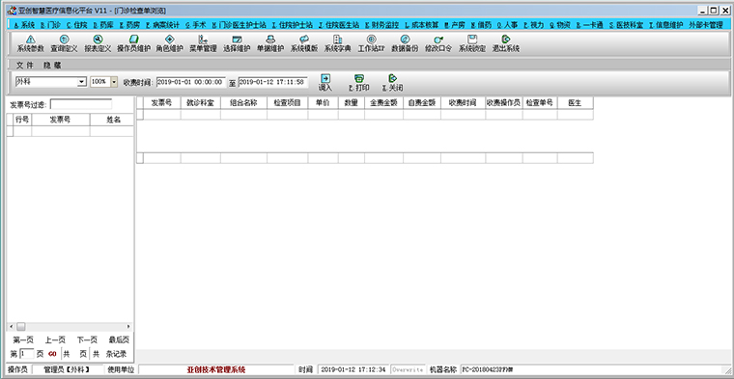Click the red GO button
The width and height of the screenshot is (734, 379).
pyautogui.click(x=52, y=354)
